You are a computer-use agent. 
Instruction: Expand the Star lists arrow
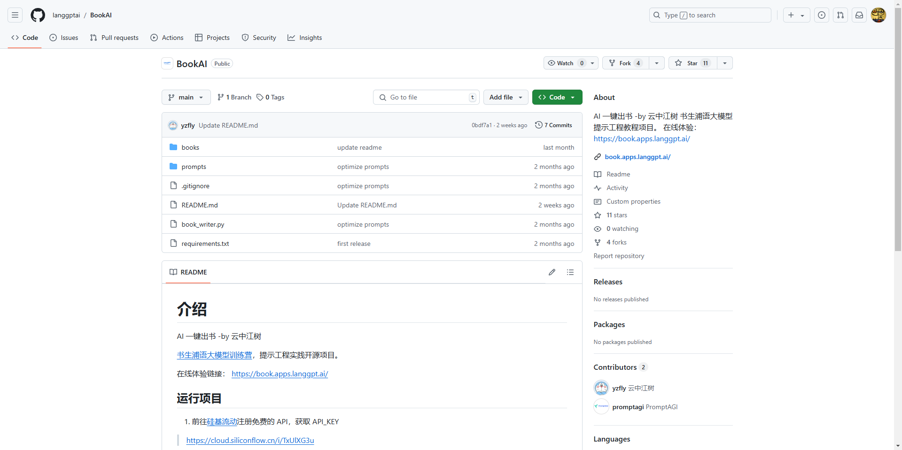[x=725, y=63]
